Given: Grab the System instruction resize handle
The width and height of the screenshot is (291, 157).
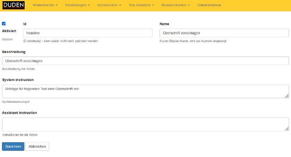Looking at the screenshot, I should pos(287,96).
